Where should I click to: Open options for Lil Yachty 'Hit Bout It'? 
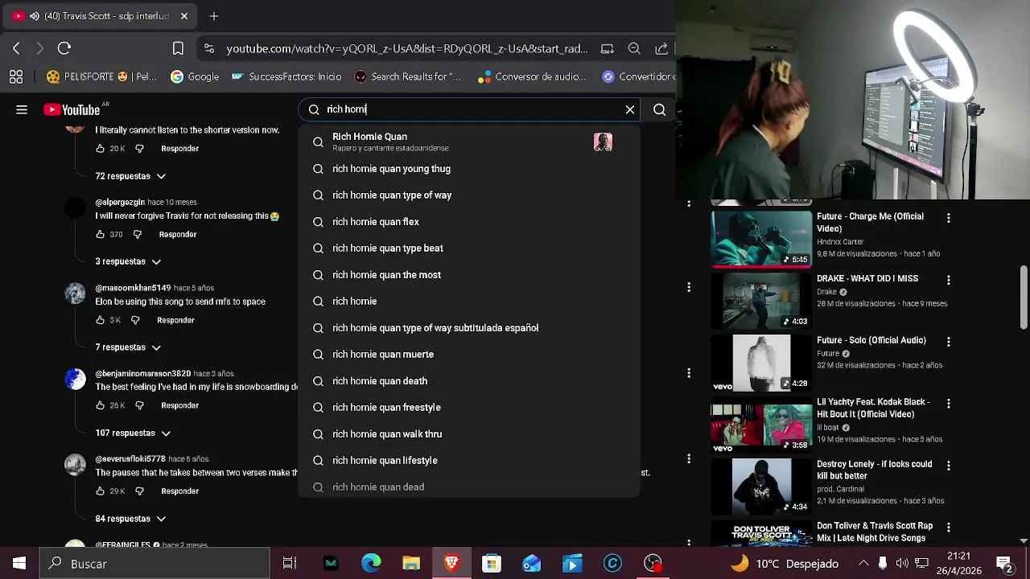tap(949, 404)
